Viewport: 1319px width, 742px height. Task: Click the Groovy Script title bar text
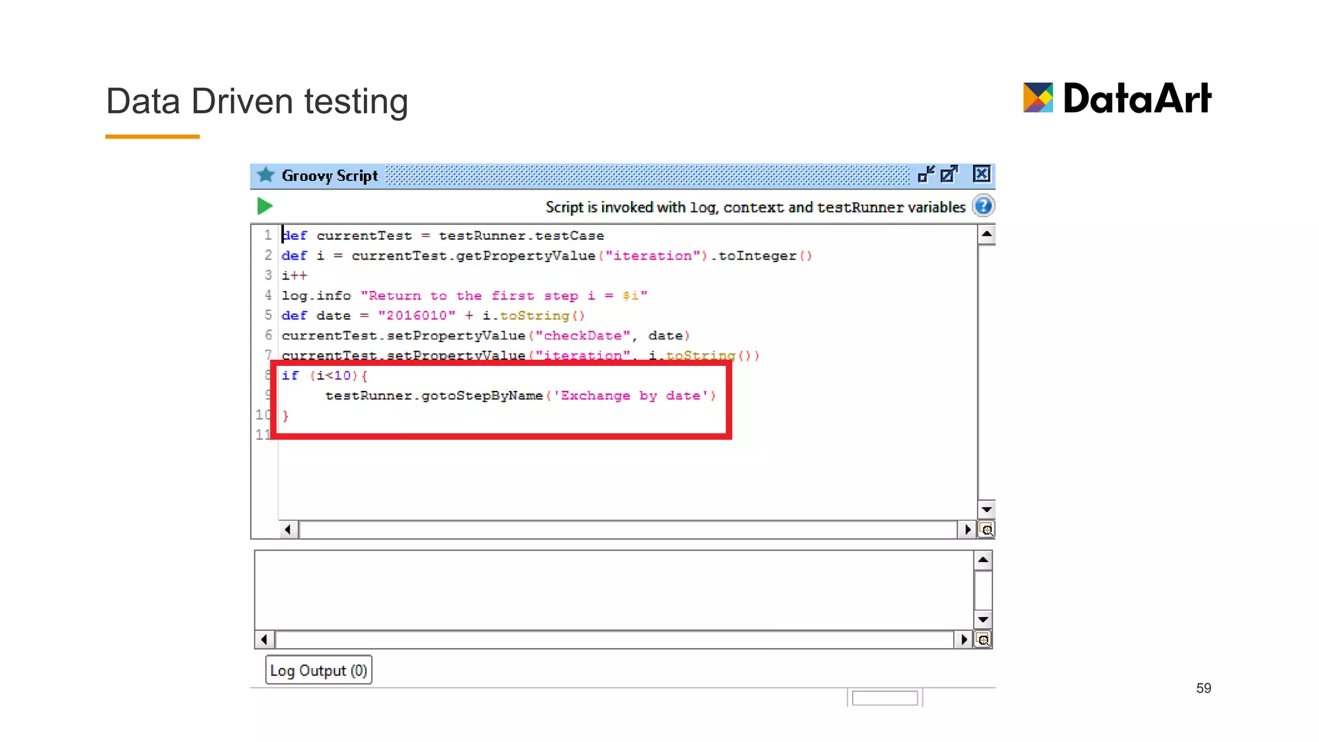tap(330, 175)
